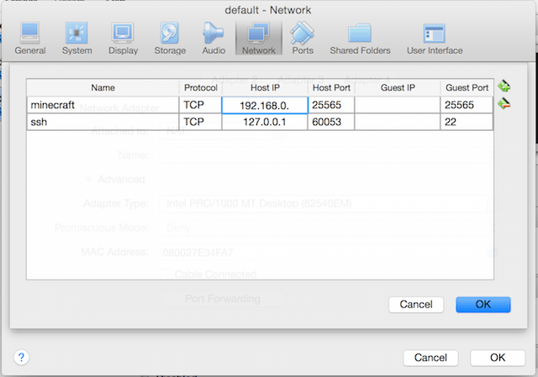Sort by the Host IP column header
The image size is (538, 377).
coord(265,87)
